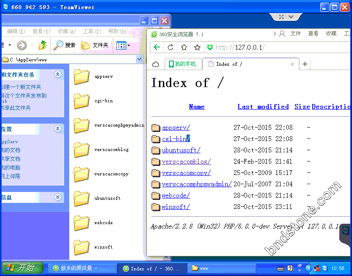
Task: Click the Explorer up-folder icon
Action: point(43,45)
